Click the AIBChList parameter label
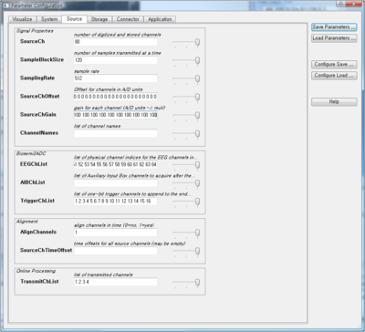Image resolution: width=365 pixels, height=332 pixels. tap(33, 182)
